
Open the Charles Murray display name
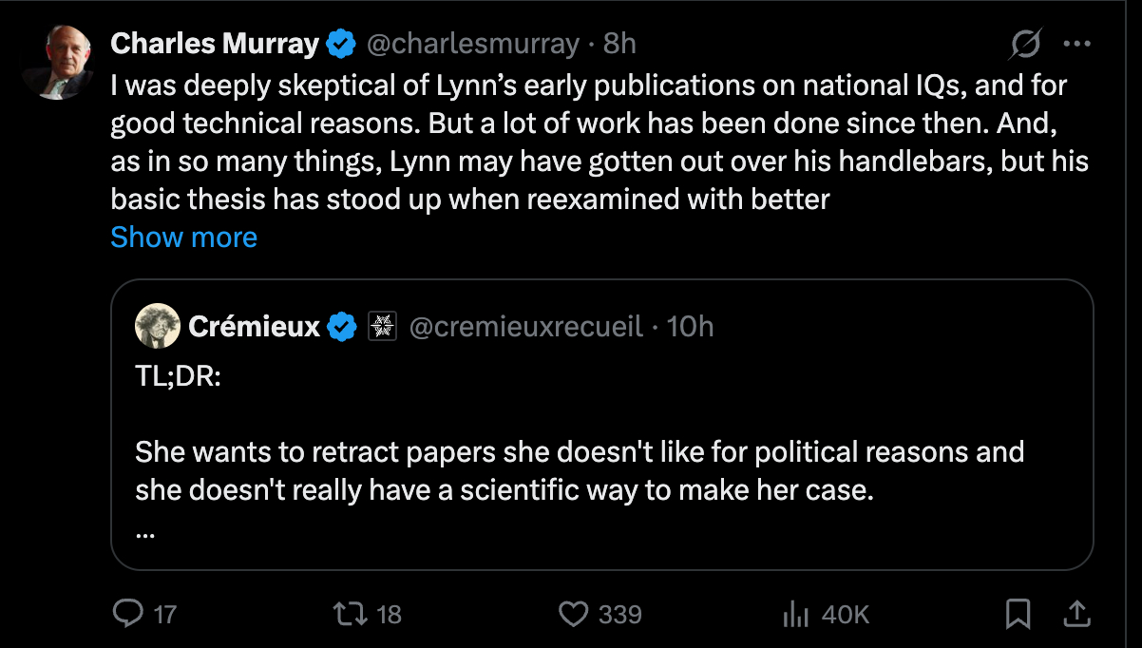[215, 43]
